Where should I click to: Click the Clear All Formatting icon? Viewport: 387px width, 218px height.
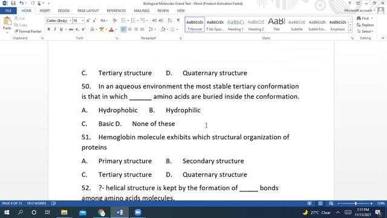[x=114, y=21]
